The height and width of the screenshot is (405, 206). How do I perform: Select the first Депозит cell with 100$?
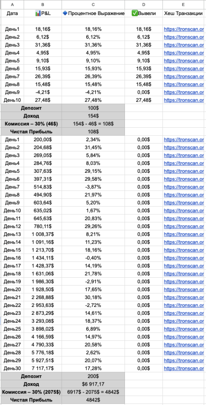(x=93, y=108)
